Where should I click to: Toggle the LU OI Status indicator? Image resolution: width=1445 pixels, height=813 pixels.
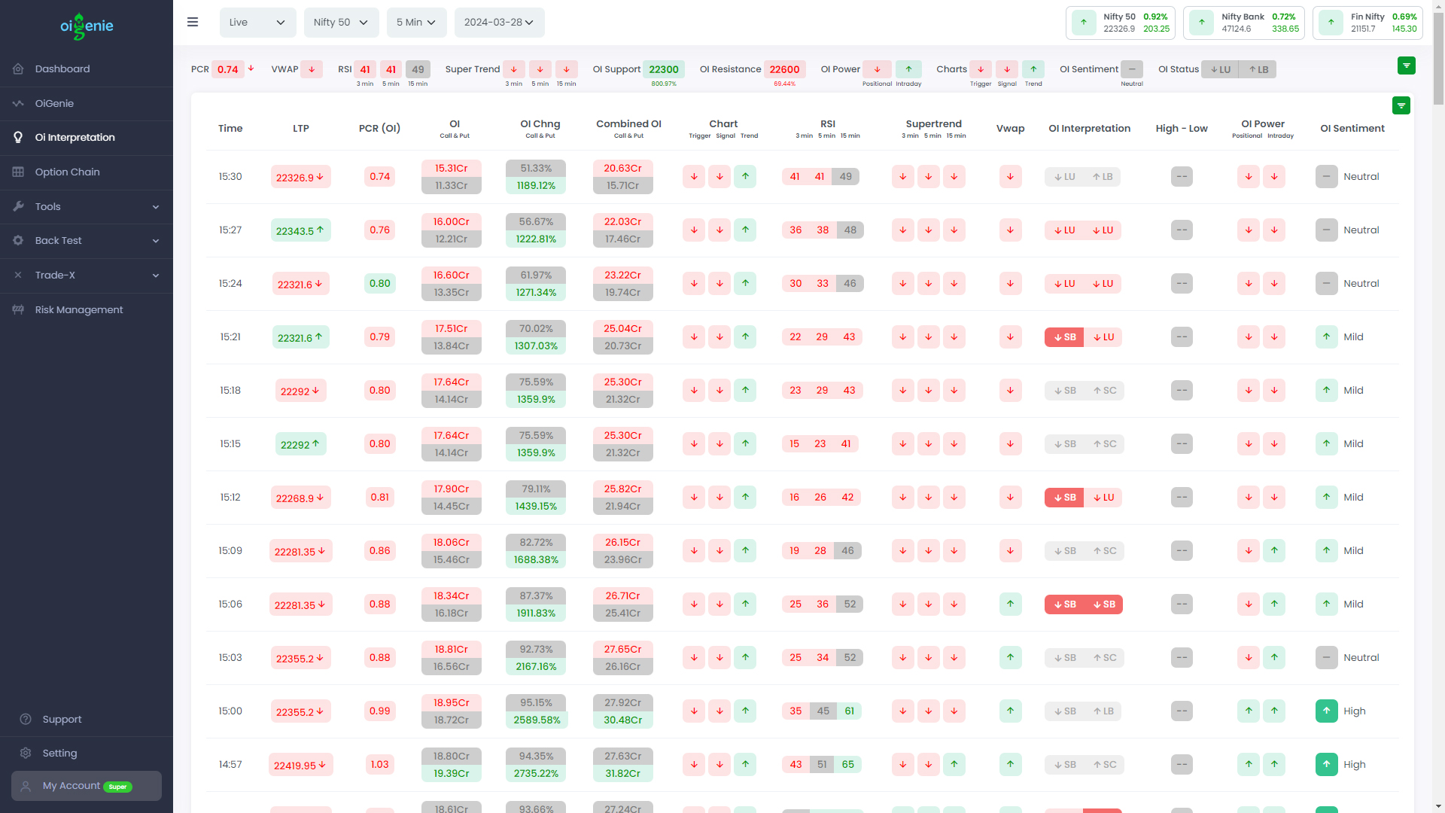coord(1220,69)
